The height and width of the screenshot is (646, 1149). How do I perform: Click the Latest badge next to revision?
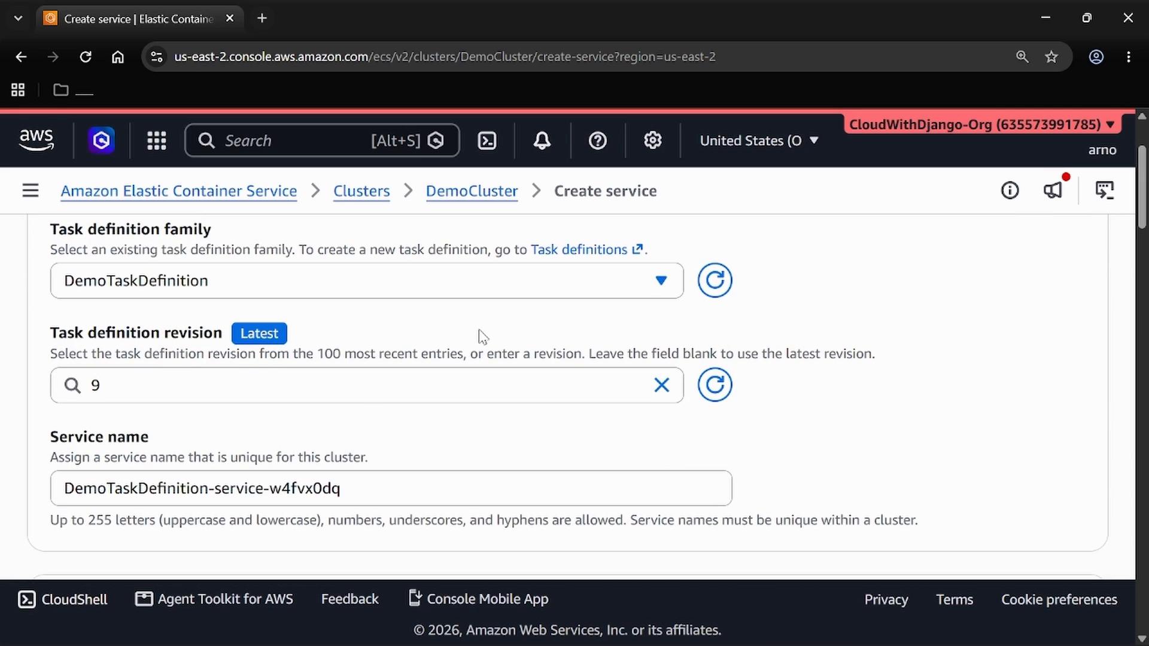259,333
